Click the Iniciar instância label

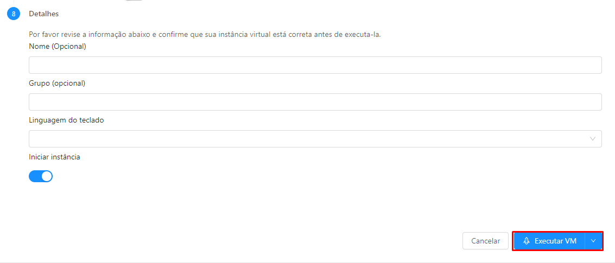coord(54,157)
